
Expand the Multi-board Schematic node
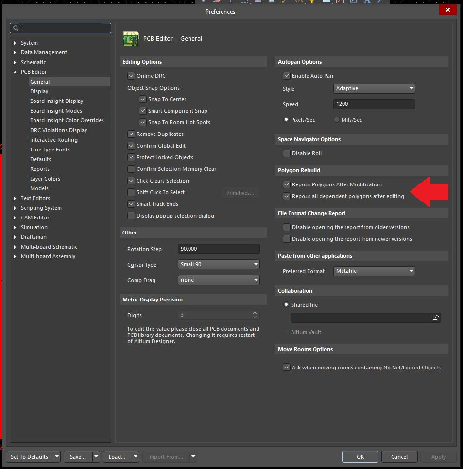click(15, 247)
